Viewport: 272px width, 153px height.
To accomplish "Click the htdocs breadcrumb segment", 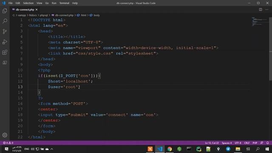I will 33,15.
